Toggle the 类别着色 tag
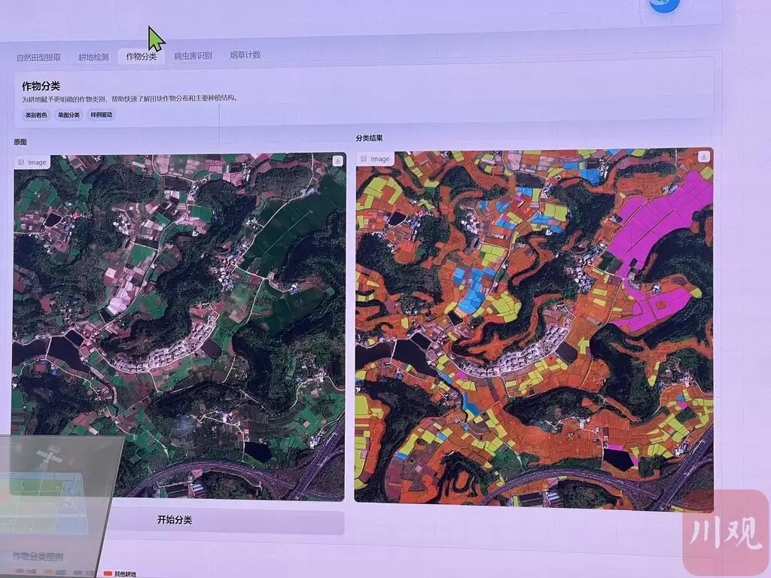 [36, 115]
